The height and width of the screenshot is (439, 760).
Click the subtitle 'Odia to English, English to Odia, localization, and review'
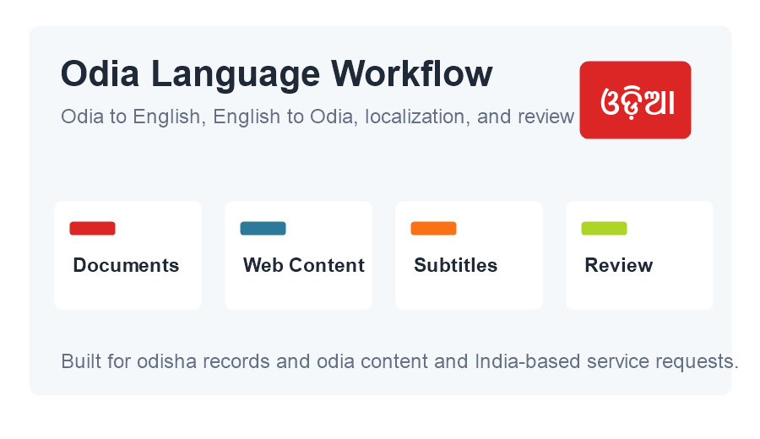click(318, 117)
